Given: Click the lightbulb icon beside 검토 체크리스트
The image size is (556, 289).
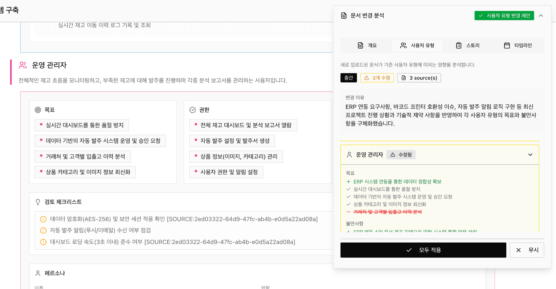Looking at the screenshot, I should tap(38, 202).
